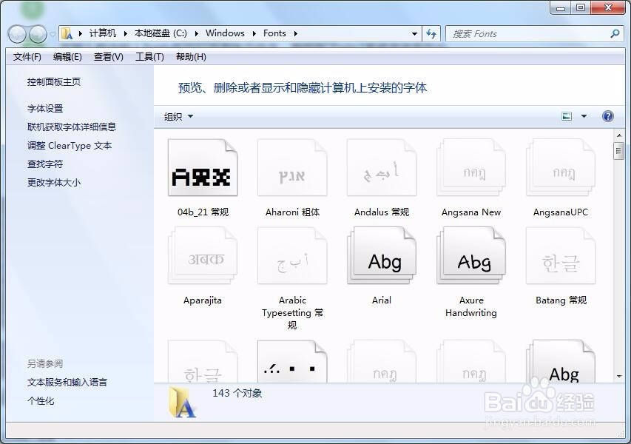
Task: Click the Fonts folder icon in the address bar
Action: 67,33
